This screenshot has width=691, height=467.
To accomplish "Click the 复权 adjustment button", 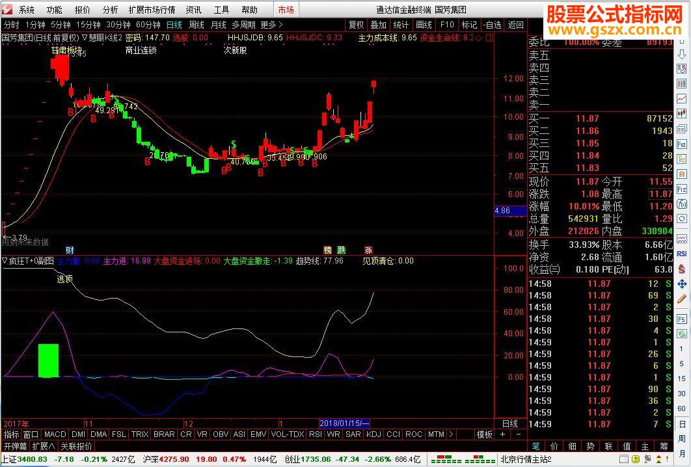I will pyautogui.click(x=356, y=25).
